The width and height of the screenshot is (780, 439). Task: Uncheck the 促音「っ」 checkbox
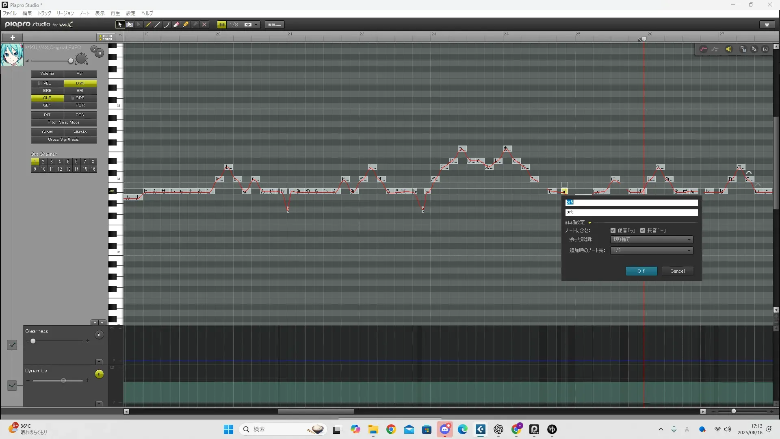[613, 230]
